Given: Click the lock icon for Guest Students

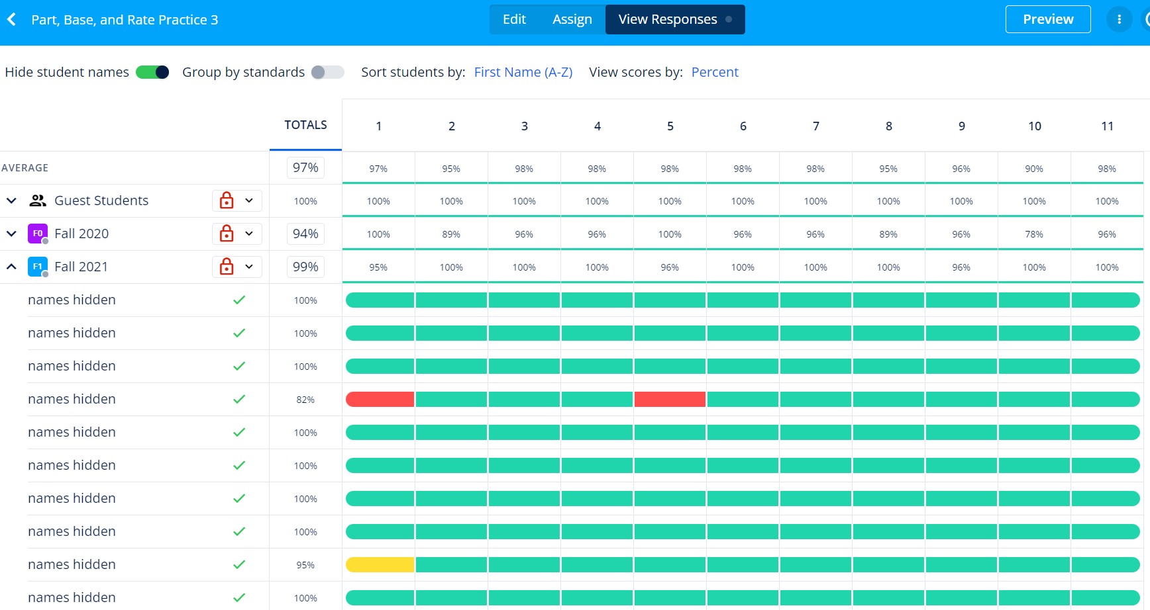Looking at the screenshot, I should (x=227, y=200).
